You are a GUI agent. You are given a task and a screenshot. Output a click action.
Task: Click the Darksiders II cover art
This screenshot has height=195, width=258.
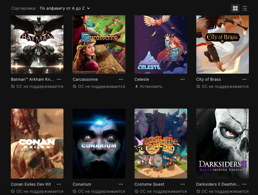[222, 143]
